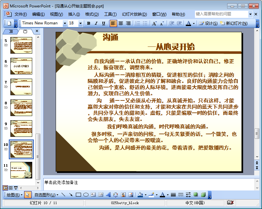Insert WordArt from drawing toolbar

108,195
